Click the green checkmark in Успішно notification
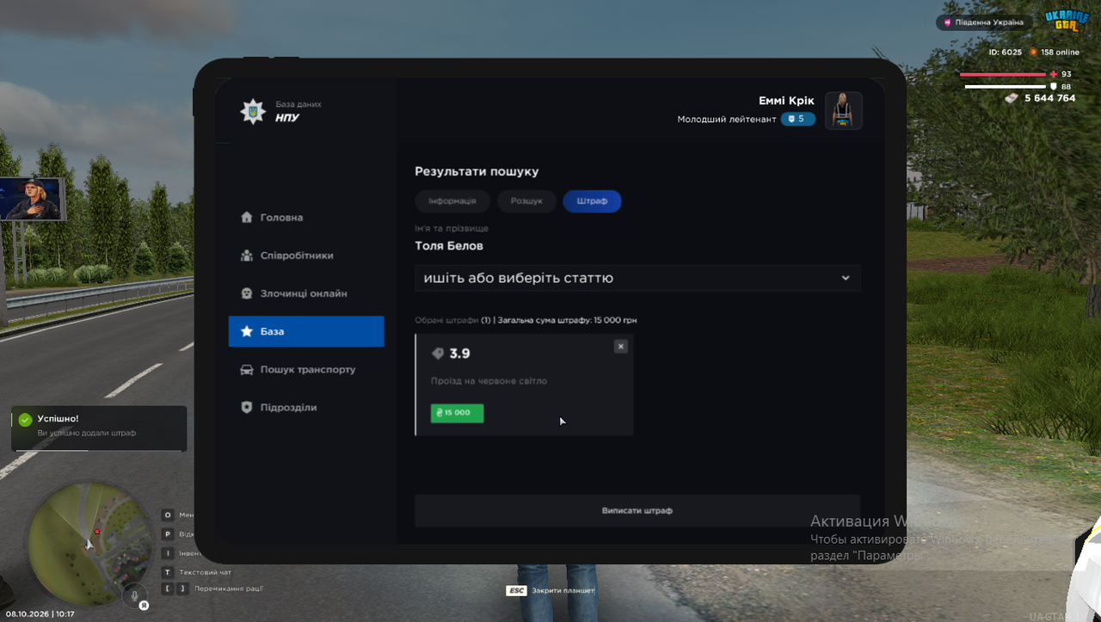The image size is (1101, 622). coord(25,420)
